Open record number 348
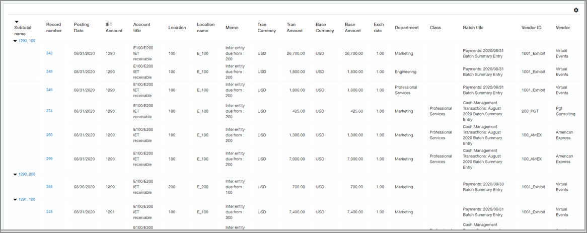Viewport: 587px width, 233px height. tap(49, 71)
